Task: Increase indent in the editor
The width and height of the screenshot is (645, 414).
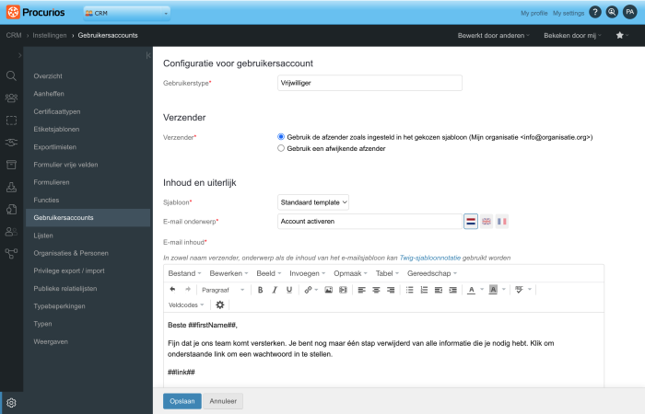Action: (453, 290)
